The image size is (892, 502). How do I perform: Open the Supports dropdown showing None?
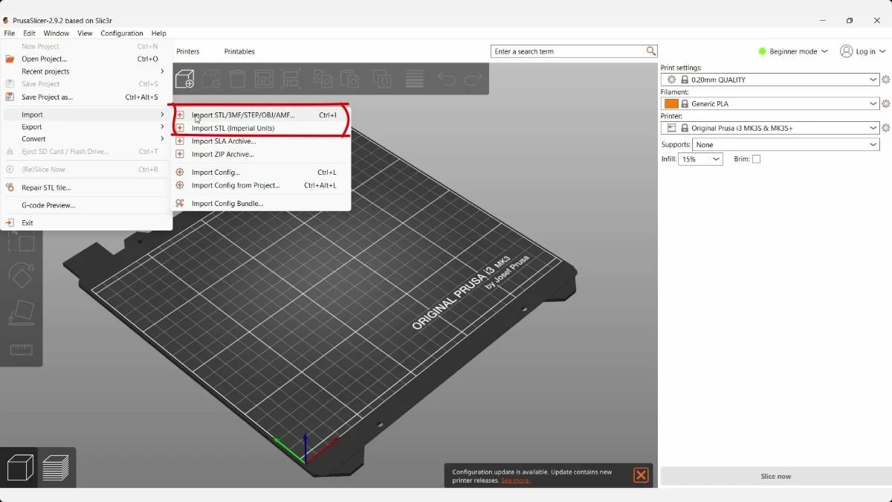coord(786,145)
